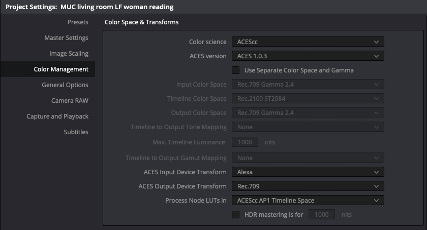Open Capture and Playback settings
Viewport: 427px width, 230px height.
pos(57,117)
